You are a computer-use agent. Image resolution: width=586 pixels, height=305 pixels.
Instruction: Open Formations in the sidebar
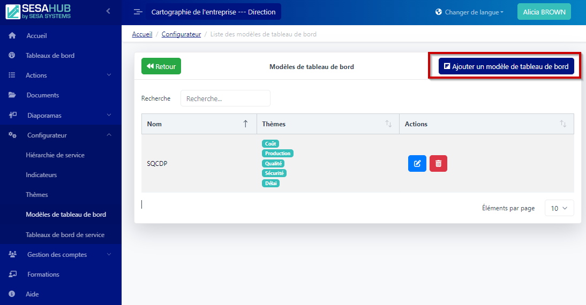[43, 274]
